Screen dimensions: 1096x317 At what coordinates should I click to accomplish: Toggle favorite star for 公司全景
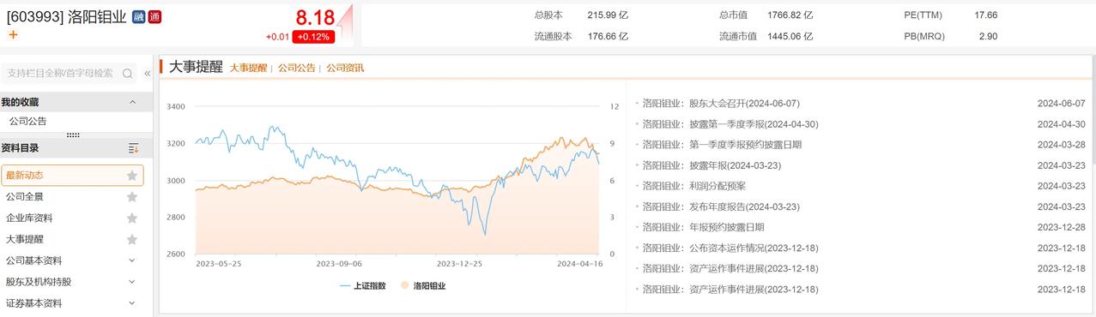(132, 197)
